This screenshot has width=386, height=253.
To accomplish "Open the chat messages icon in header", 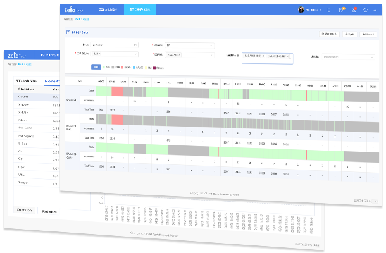I will [341, 10].
